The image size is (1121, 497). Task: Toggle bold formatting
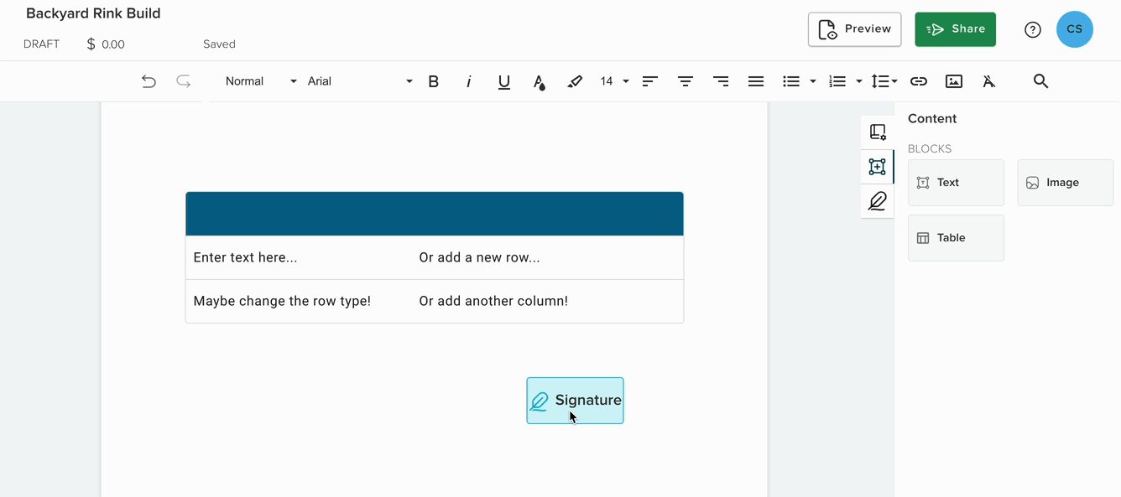tap(434, 81)
